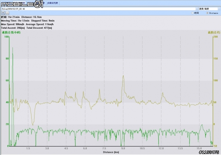Click the speed spike near 90 km/h
The image size is (221, 155).
(x=12, y=48)
